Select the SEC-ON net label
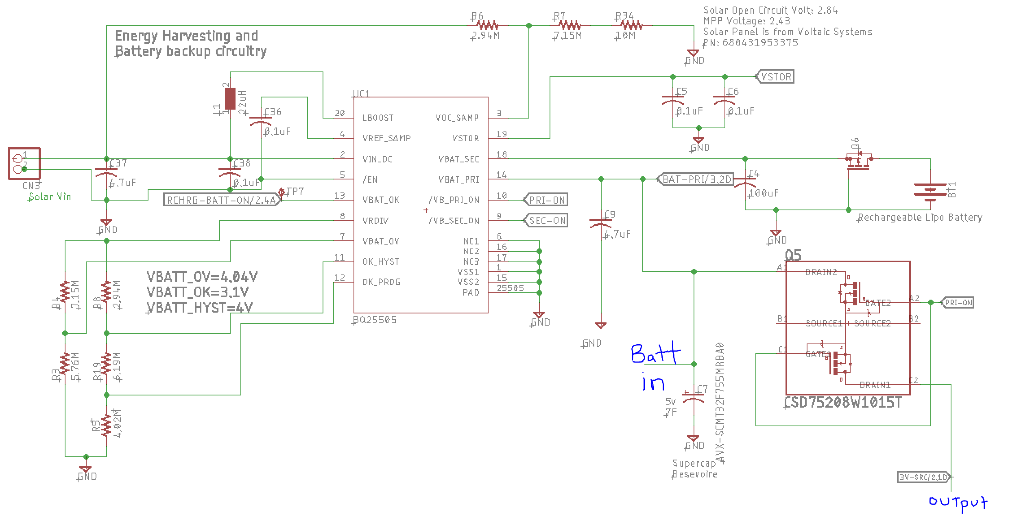The width and height of the screenshot is (1019, 514). [x=547, y=220]
